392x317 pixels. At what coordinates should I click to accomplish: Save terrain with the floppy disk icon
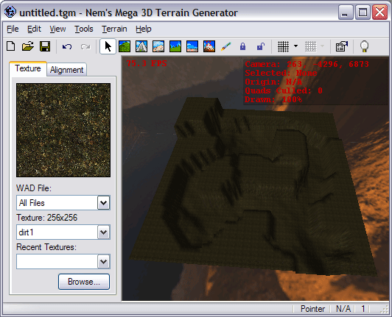pyautogui.click(x=45, y=46)
